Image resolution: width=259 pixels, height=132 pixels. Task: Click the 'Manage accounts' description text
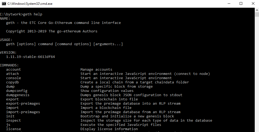(96, 69)
